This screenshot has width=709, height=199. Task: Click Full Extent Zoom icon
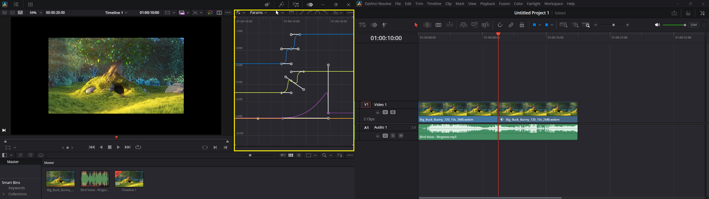pos(564,25)
